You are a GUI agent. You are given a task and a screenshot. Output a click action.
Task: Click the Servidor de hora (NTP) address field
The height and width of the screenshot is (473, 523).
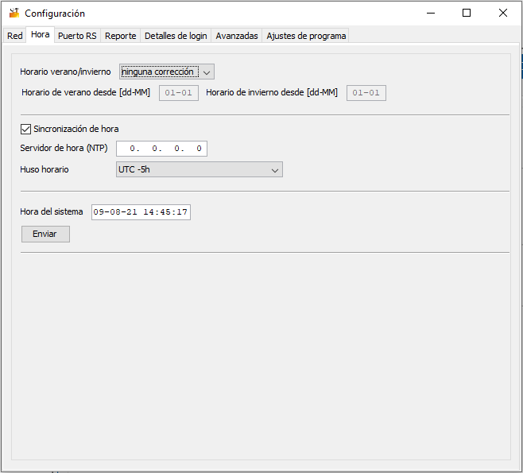pyautogui.click(x=162, y=149)
